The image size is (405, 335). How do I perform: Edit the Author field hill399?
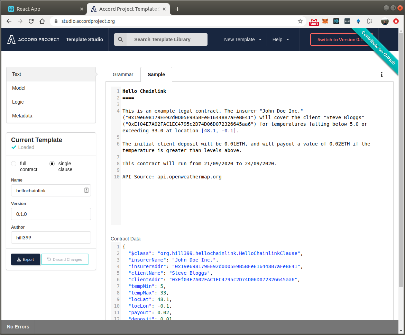[x=51, y=237]
